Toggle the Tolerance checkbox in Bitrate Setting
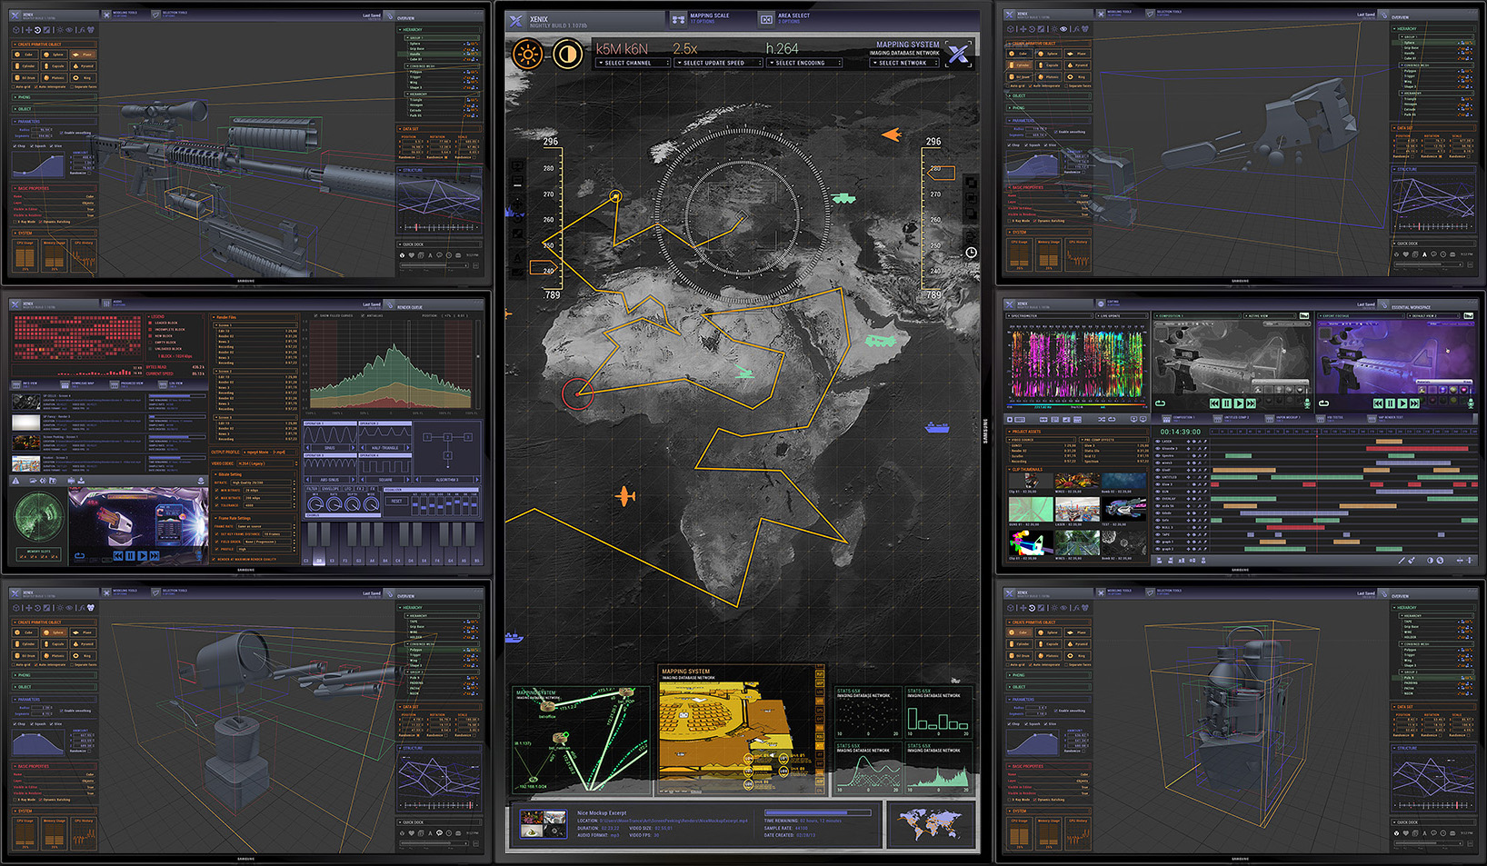 point(216,505)
